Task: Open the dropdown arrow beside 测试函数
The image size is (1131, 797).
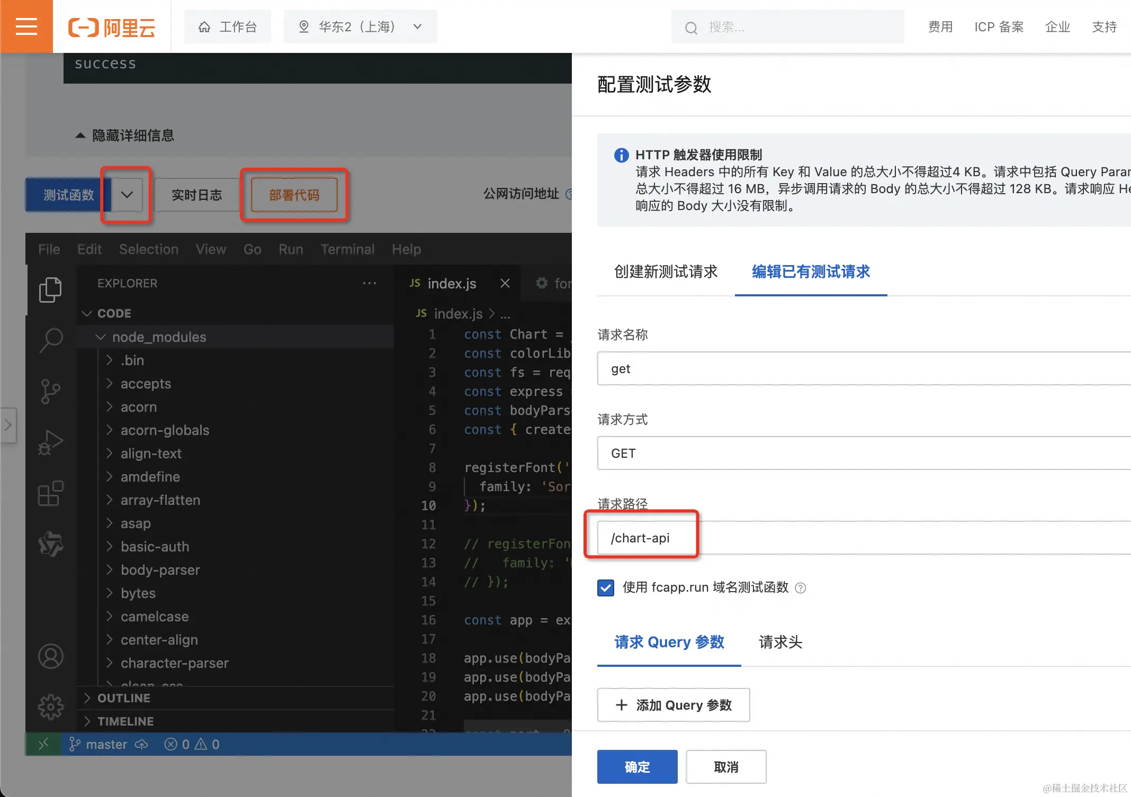Action: pyautogui.click(x=127, y=195)
